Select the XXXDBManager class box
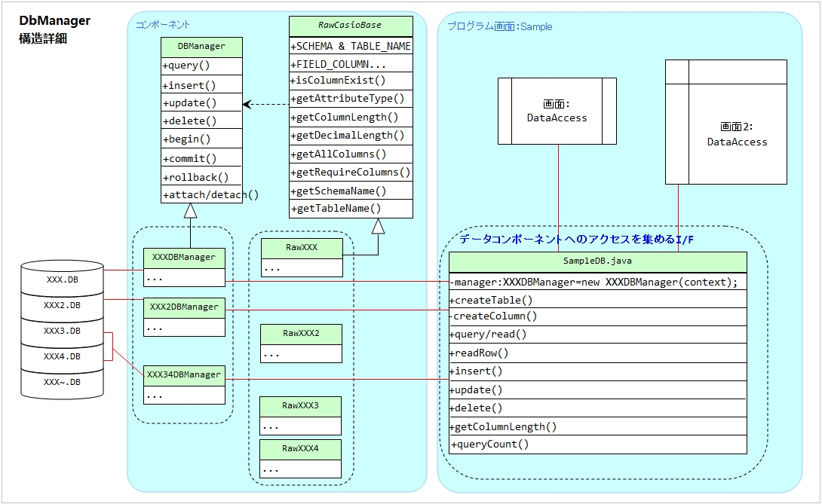The image size is (822, 504). pos(184,258)
